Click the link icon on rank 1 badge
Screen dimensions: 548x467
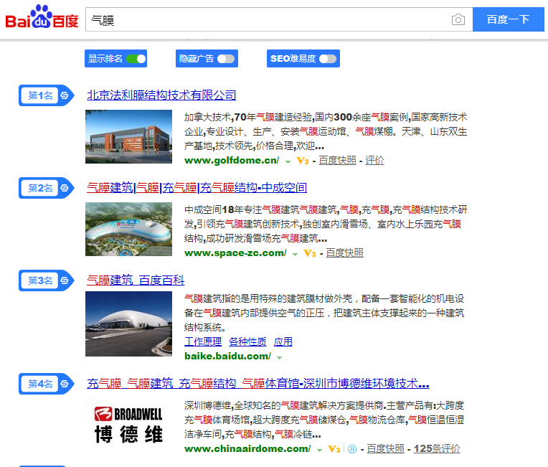tap(65, 95)
